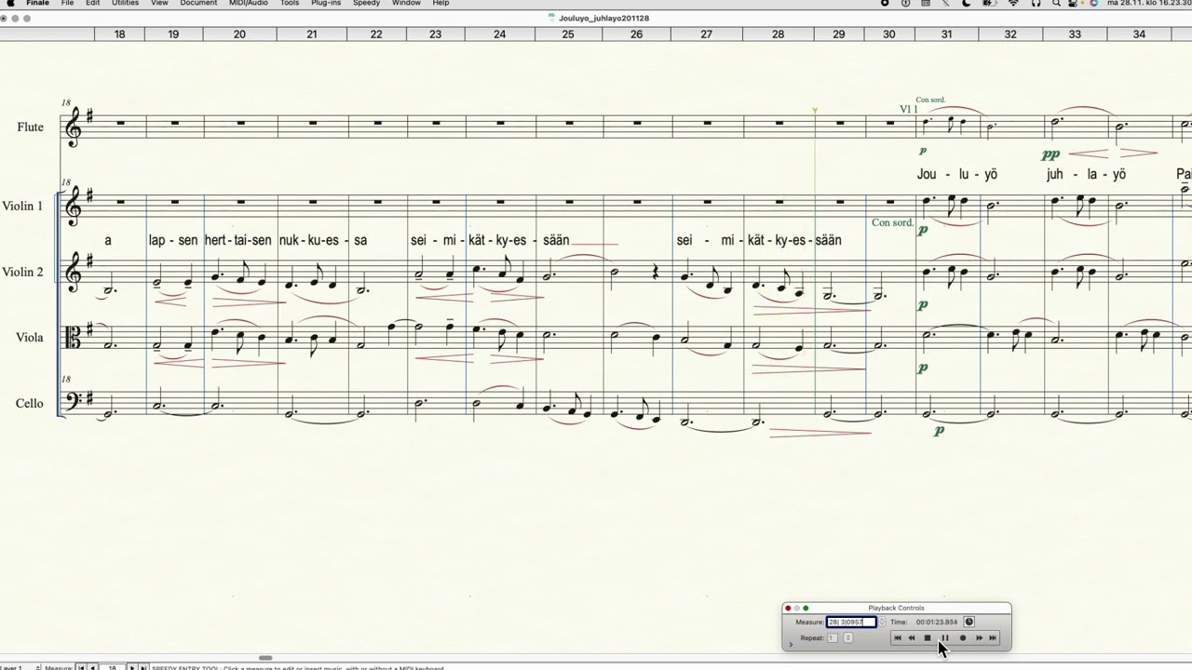Open the Plug-ins menu
This screenshot has width=1192, height=670.
(x=326, y=4)
